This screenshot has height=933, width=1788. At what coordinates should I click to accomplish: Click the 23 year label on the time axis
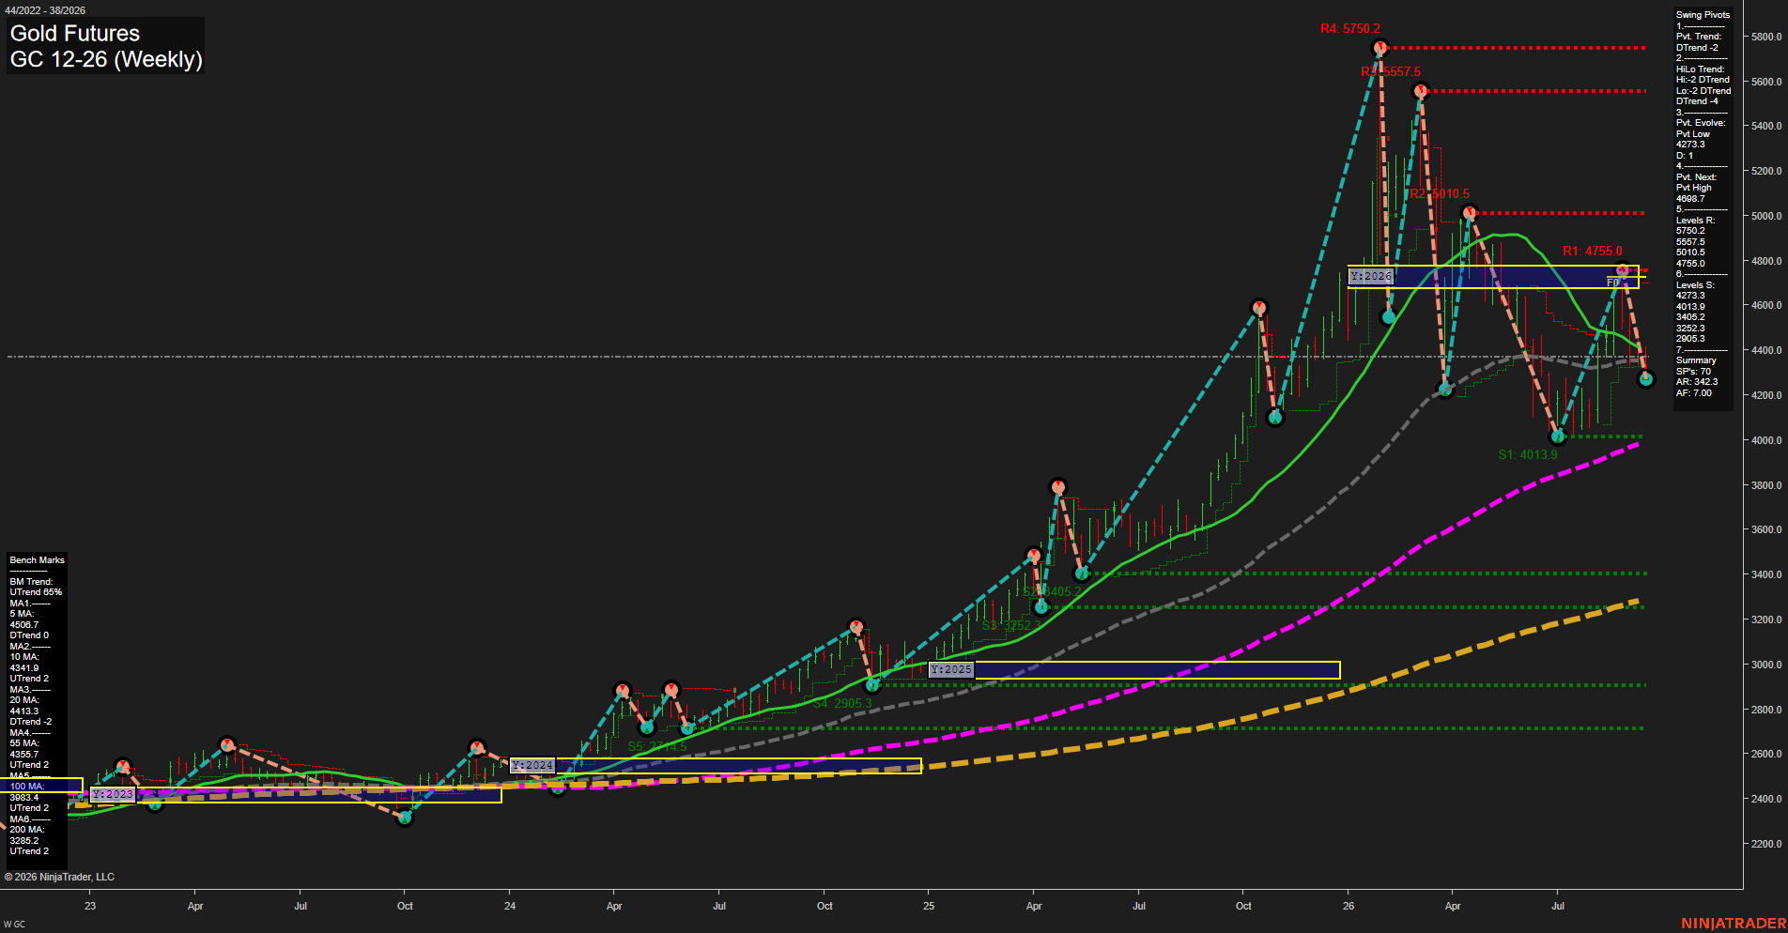coord(90,906)
